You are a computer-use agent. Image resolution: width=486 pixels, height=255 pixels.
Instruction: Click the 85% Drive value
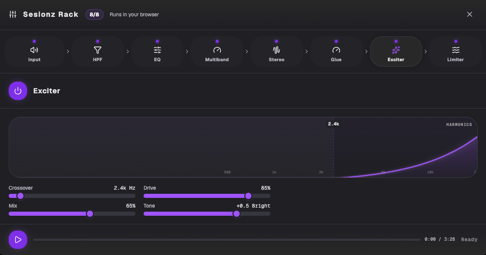(266, 188)
